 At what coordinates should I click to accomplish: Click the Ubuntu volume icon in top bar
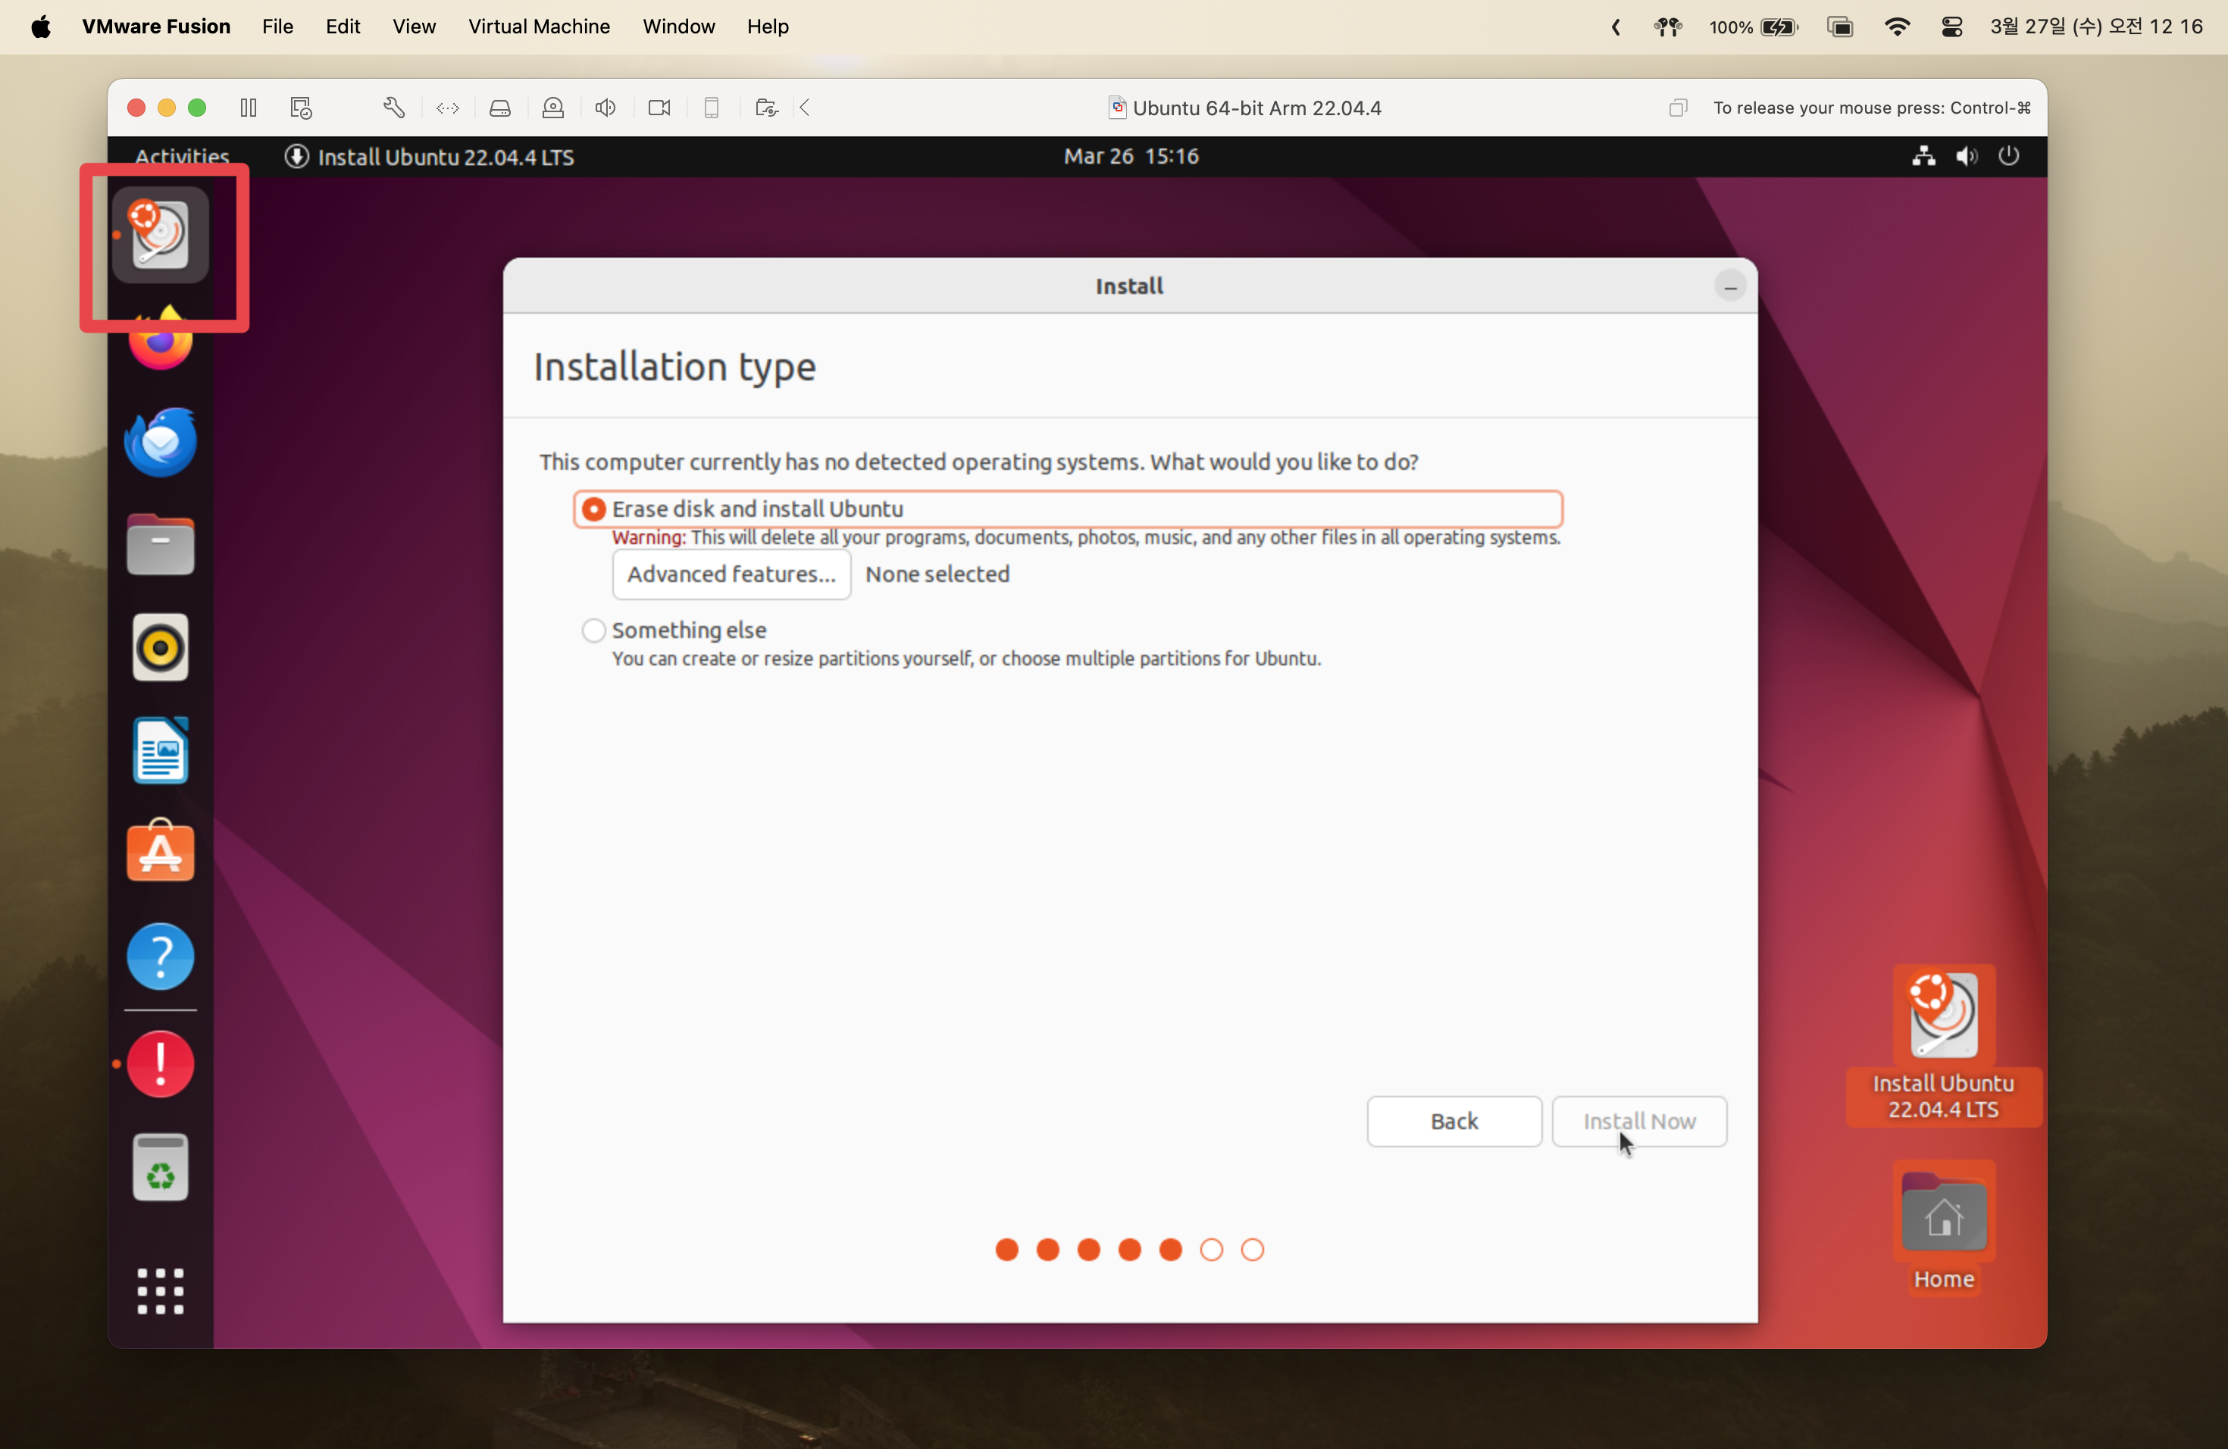click(x=1966, y=156)
